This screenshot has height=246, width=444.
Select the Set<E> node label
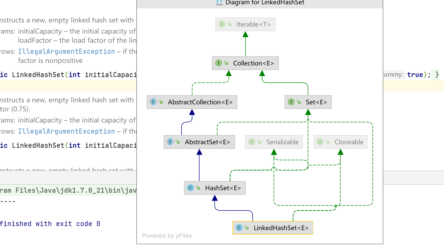click(316, 102)
